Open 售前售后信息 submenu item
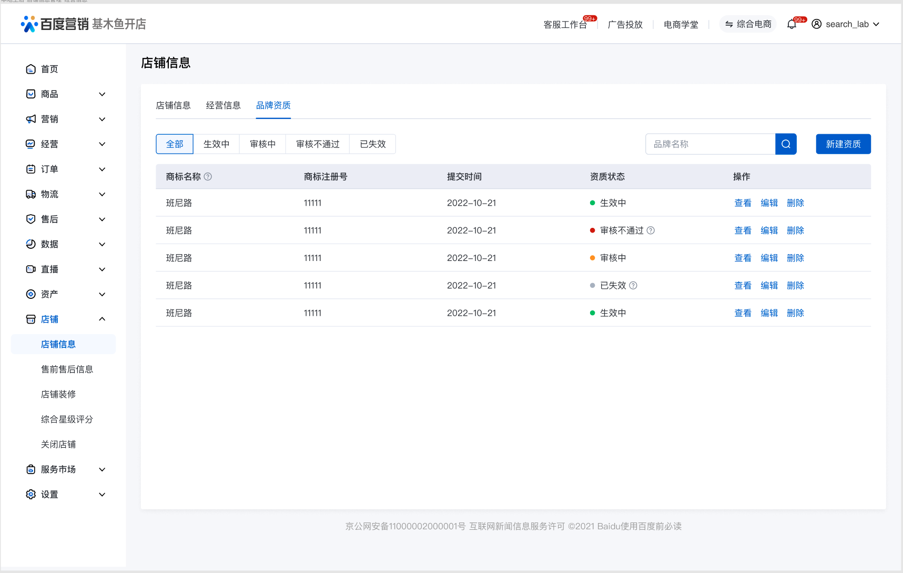Image resolution: width=903 pixels, height=573 pixels. 67,369
